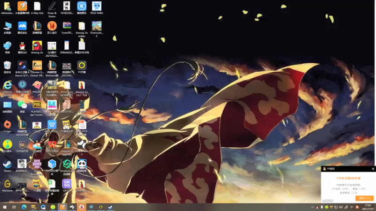Open the network (网络) desktop icon
Viewport: 376px width, 211px height.
[8, 47]
